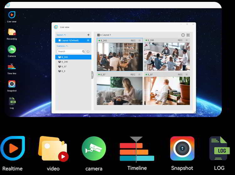This screenshot has height=175, width=235.
Task: Click the circular info icon in Layout toolbar
Action: pos(183,35)
